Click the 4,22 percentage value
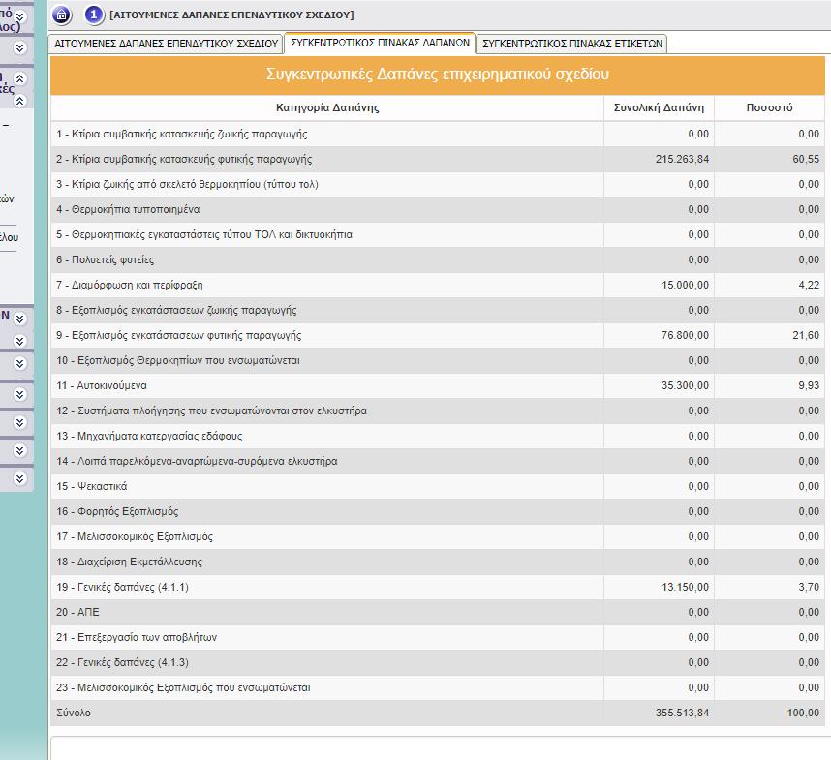Viewport: 831px width, 760px height. [x=809, y=285]
